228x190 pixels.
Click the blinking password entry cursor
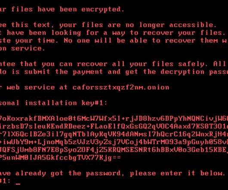coord(18,184)
